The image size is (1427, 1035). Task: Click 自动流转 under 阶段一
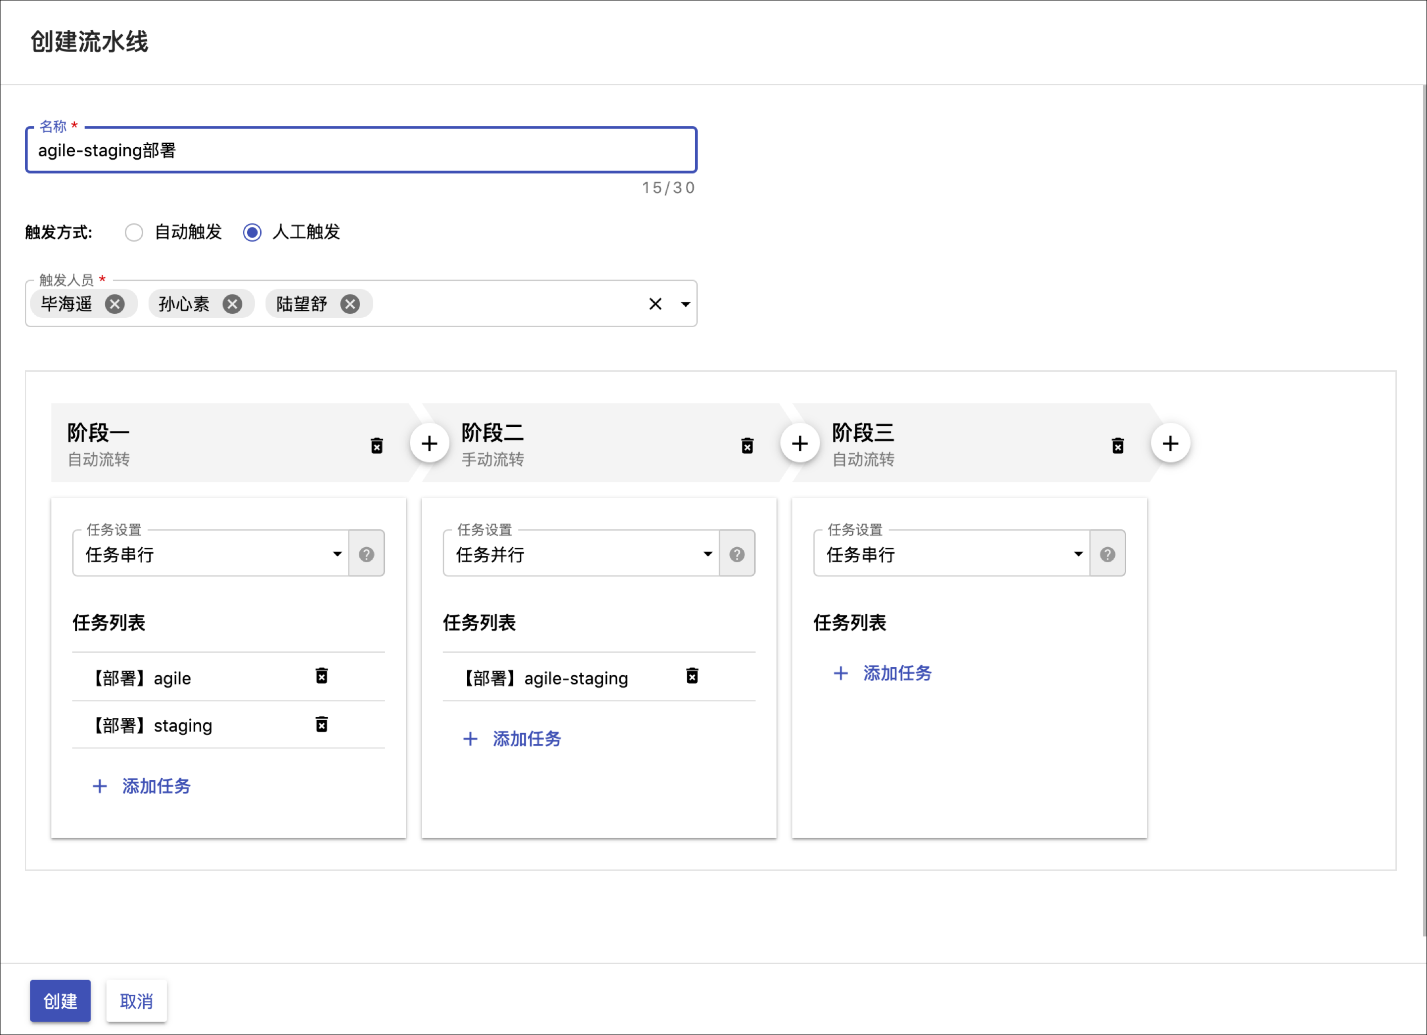[x=99, y=460]
